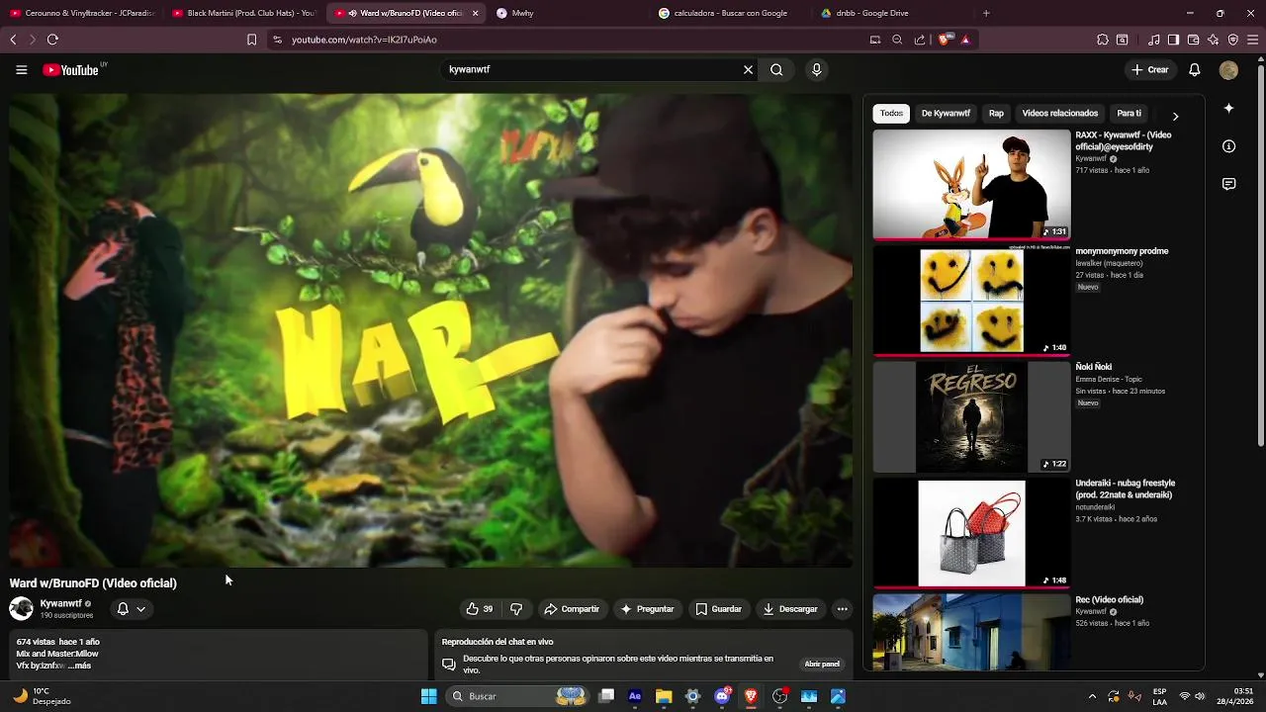The width and height of the screenshot is (1266, 712).
Task: Open After Effects from the taskbar
Action: [635, 696]
